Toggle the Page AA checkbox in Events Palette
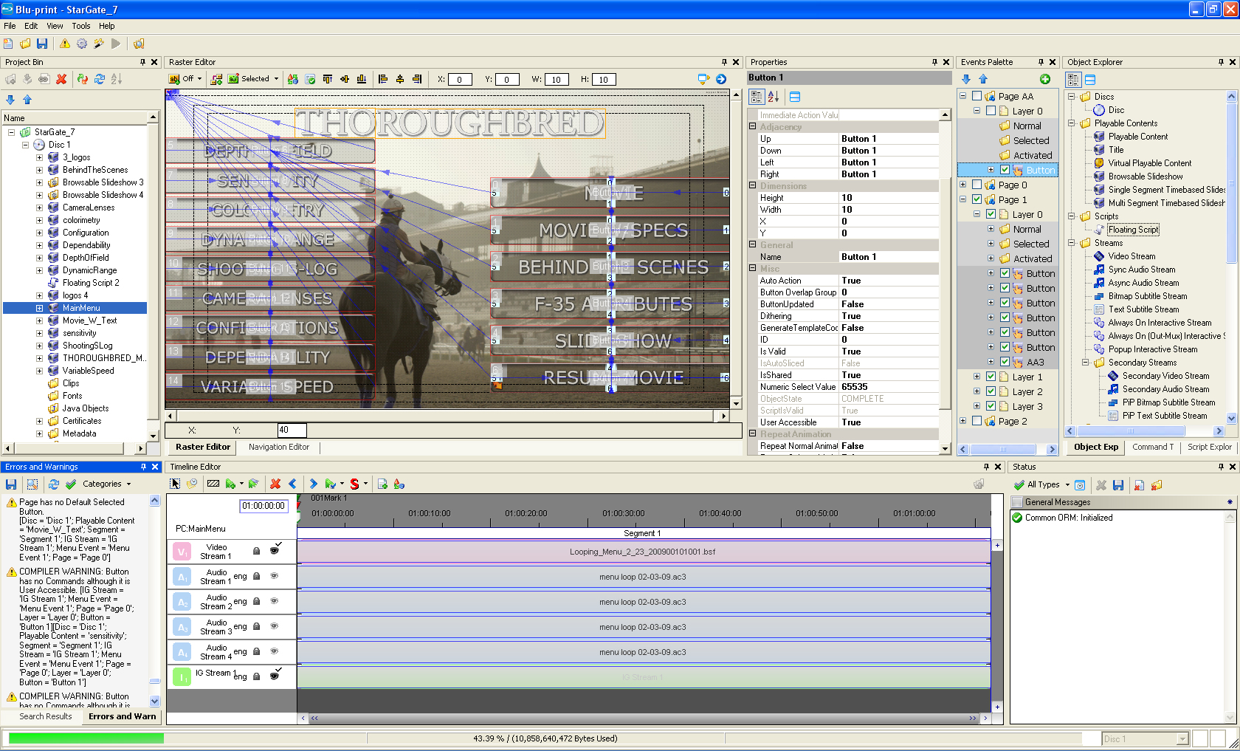 pyautogui.click(x=976, y=96)
